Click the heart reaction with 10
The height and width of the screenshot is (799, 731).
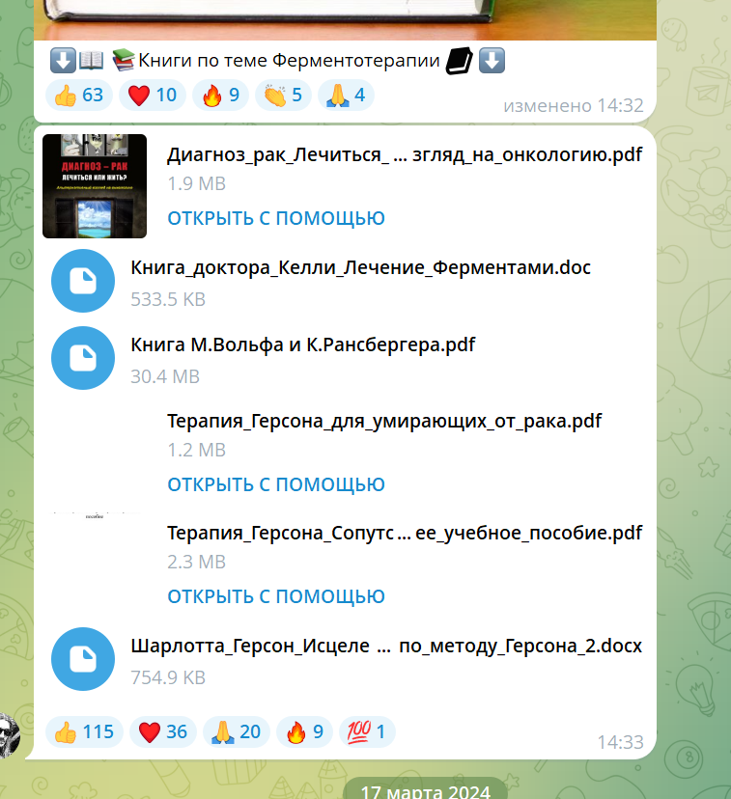click(153, 95)
